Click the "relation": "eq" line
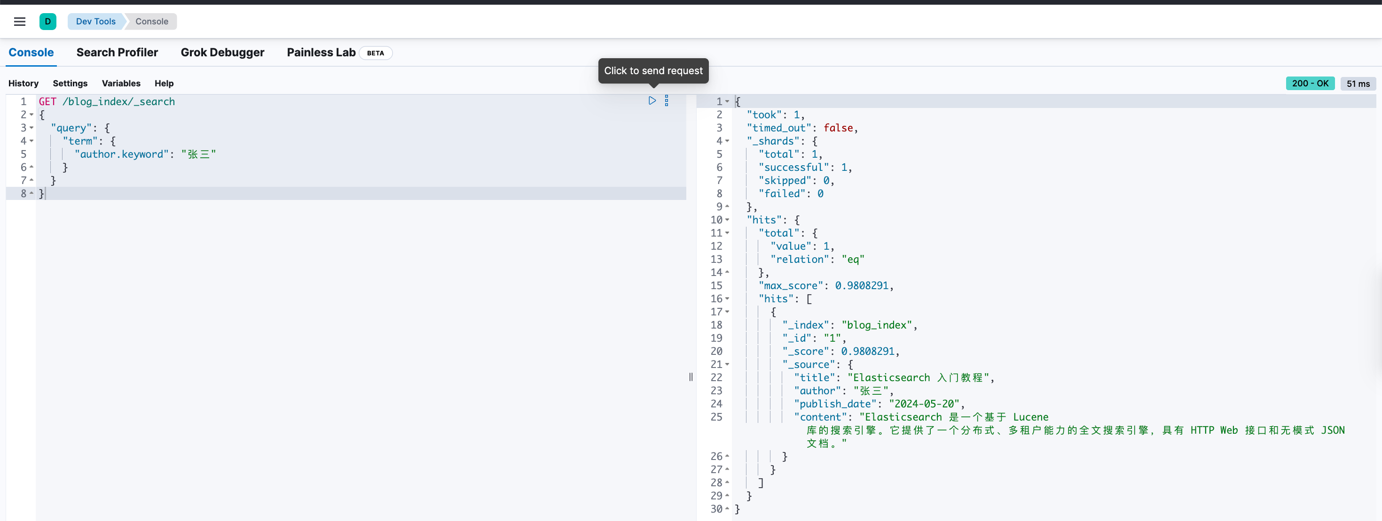The width and height of the screenshot is (1382, 521). pyautogui.click(x=817, y=259)
